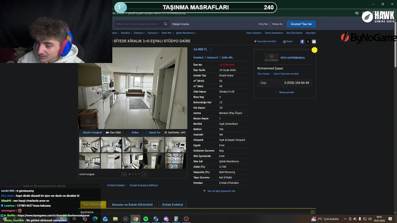397x223 pixels.
Task: Open Calculator app from taskbar
Action: 176,219
